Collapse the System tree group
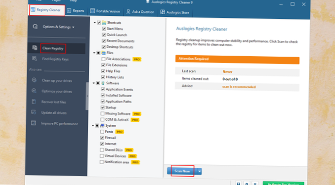The height and width of the screenshot is (185, 335). point(93,125)
